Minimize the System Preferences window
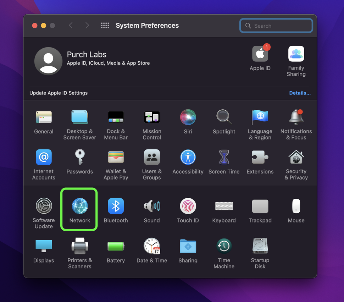The width and height of the screenshot is (344, 302). point(43,26)
